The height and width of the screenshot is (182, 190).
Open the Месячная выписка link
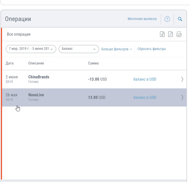pos(142,19)
